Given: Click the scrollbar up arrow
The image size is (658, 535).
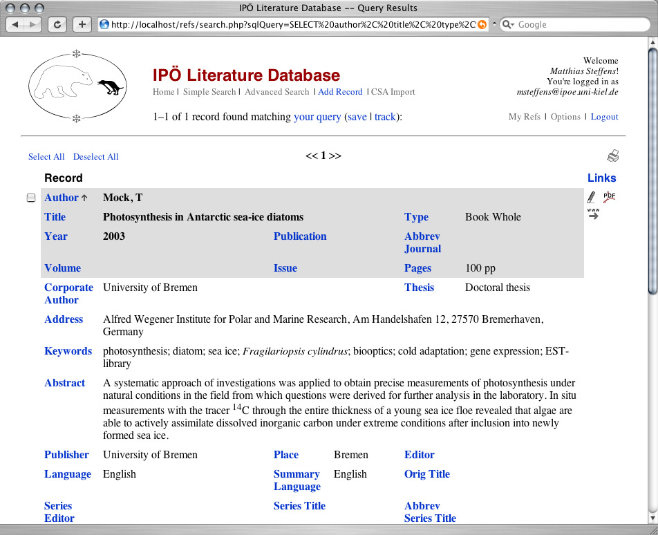Looking at the screenshot, I should point(652,42).
